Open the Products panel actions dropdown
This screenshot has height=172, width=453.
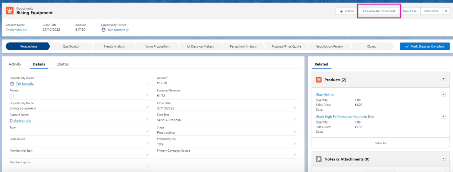[443, 79]
